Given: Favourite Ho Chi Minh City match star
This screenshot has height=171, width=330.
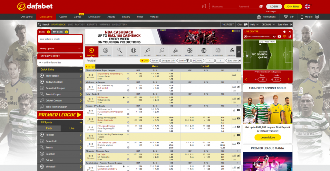Looking at the screenshot, I should 128,86.
